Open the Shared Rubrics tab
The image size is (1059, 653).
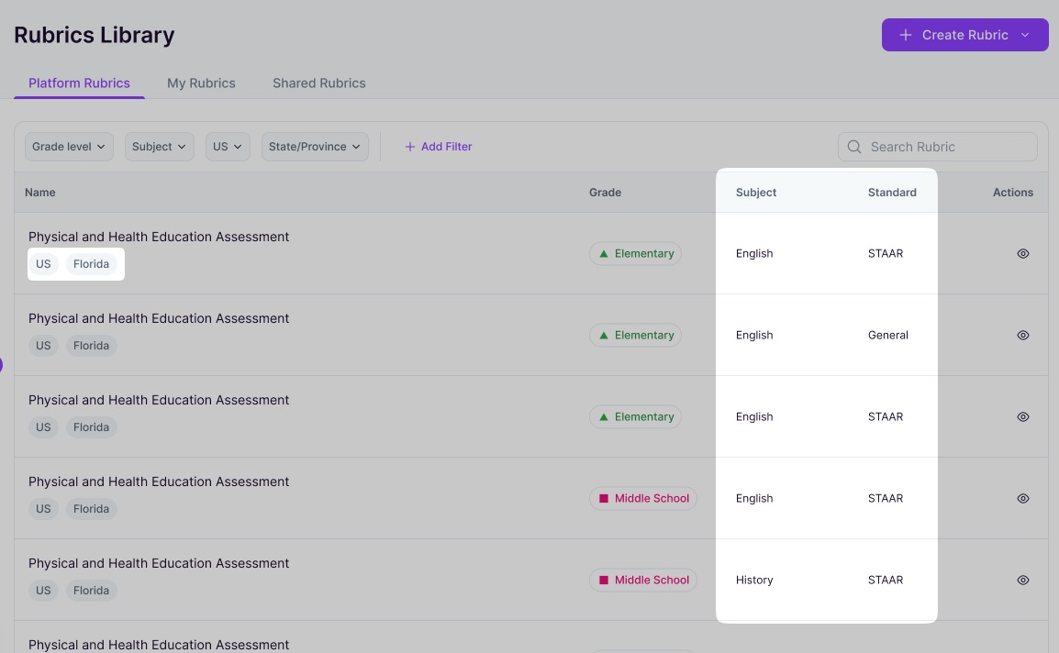318,83
